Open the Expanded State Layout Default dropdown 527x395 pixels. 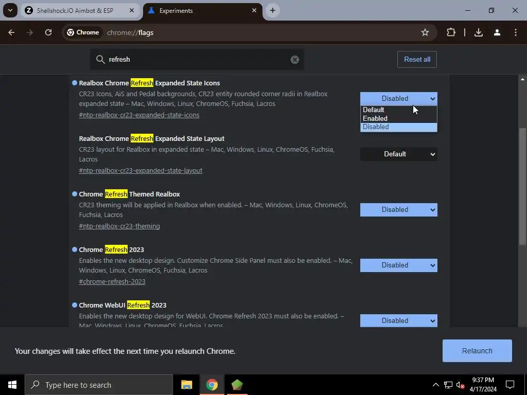pyautogui.click(x=399, y=154)
